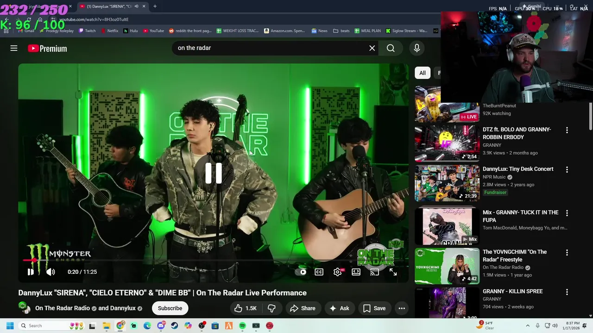Open options for Tiny Desk Concert video
The height and width of the screenshot is (333, 593).
[567, 170]
